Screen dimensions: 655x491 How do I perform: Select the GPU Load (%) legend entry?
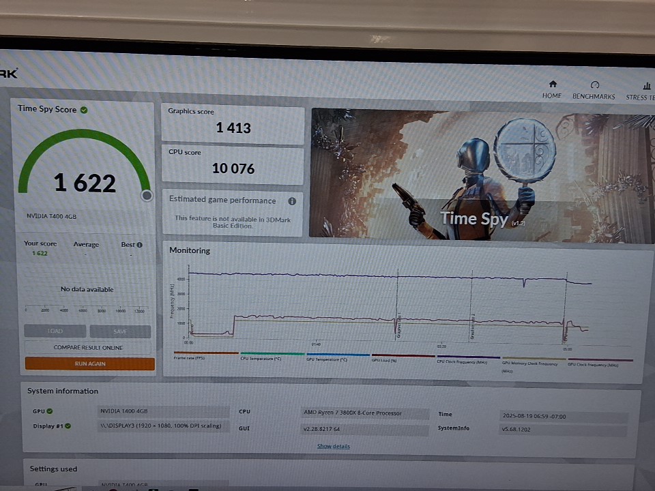point(403,358)
